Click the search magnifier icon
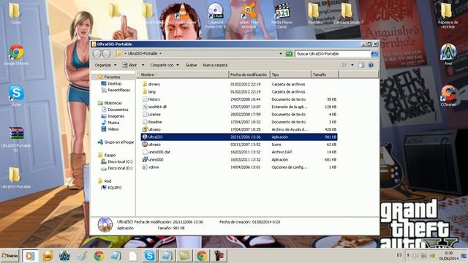 [x=374, y=53]
